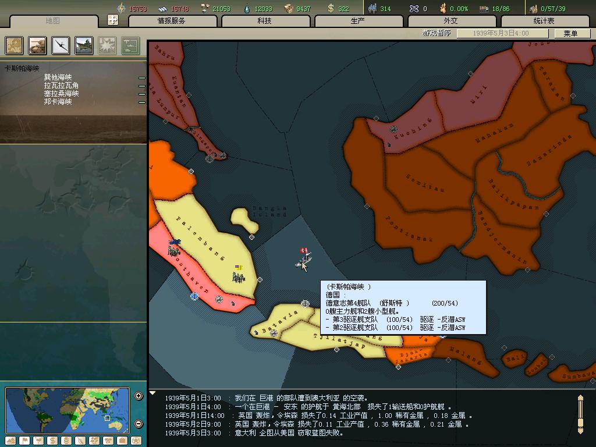
Task: Zoom in with minimap plus button
Action: point(139,396)
